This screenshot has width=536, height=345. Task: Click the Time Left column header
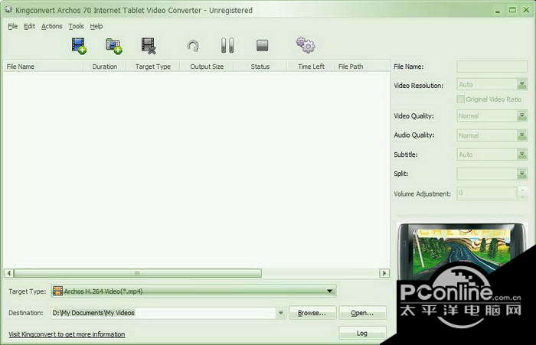pos(311,67)
